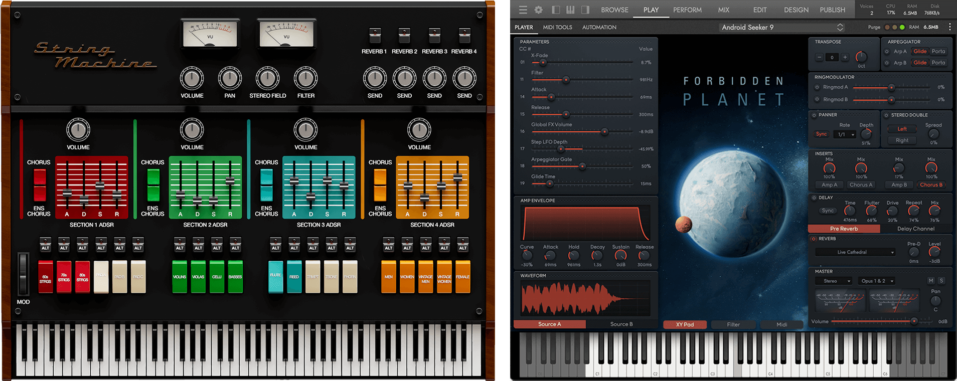The height and width of the screenshot is (381, 957).
Task: Open the hamburger main menu
Action: pos(523,10)
